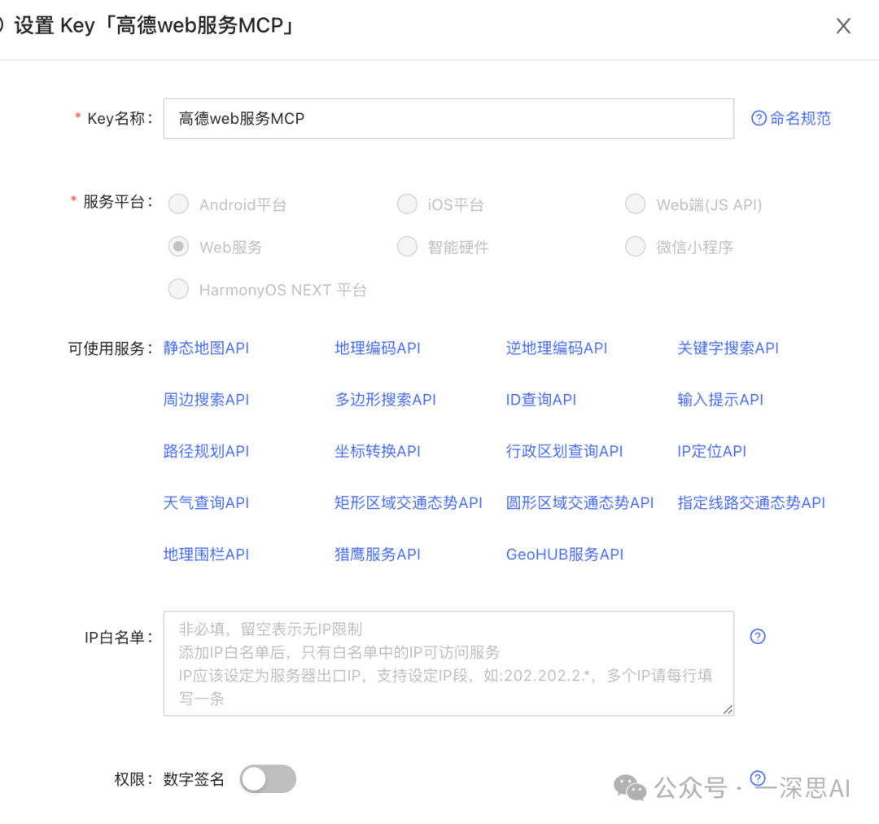
Task: Open the 静态地图API service link
Action: pos(206,348)
